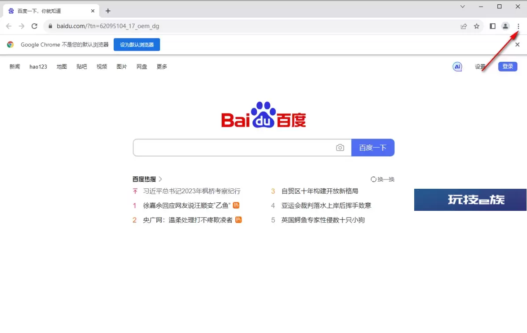Open hot topic 习近平总书记2023年枫桥考察纪行
The image size is (527, 333).
pos(192,191)
